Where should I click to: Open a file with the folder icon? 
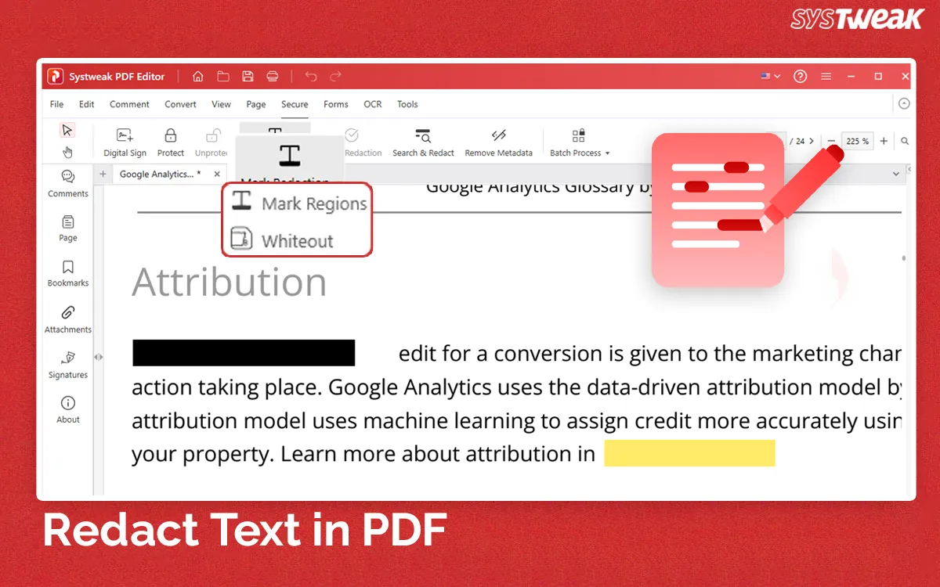click(223, 76)
